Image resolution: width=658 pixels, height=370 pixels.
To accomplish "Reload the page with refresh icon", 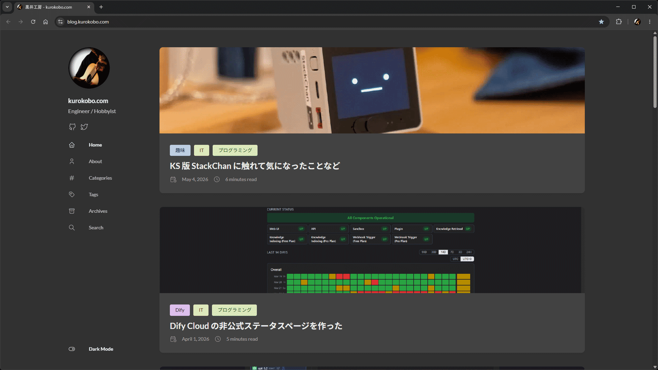I will [33, 22].
